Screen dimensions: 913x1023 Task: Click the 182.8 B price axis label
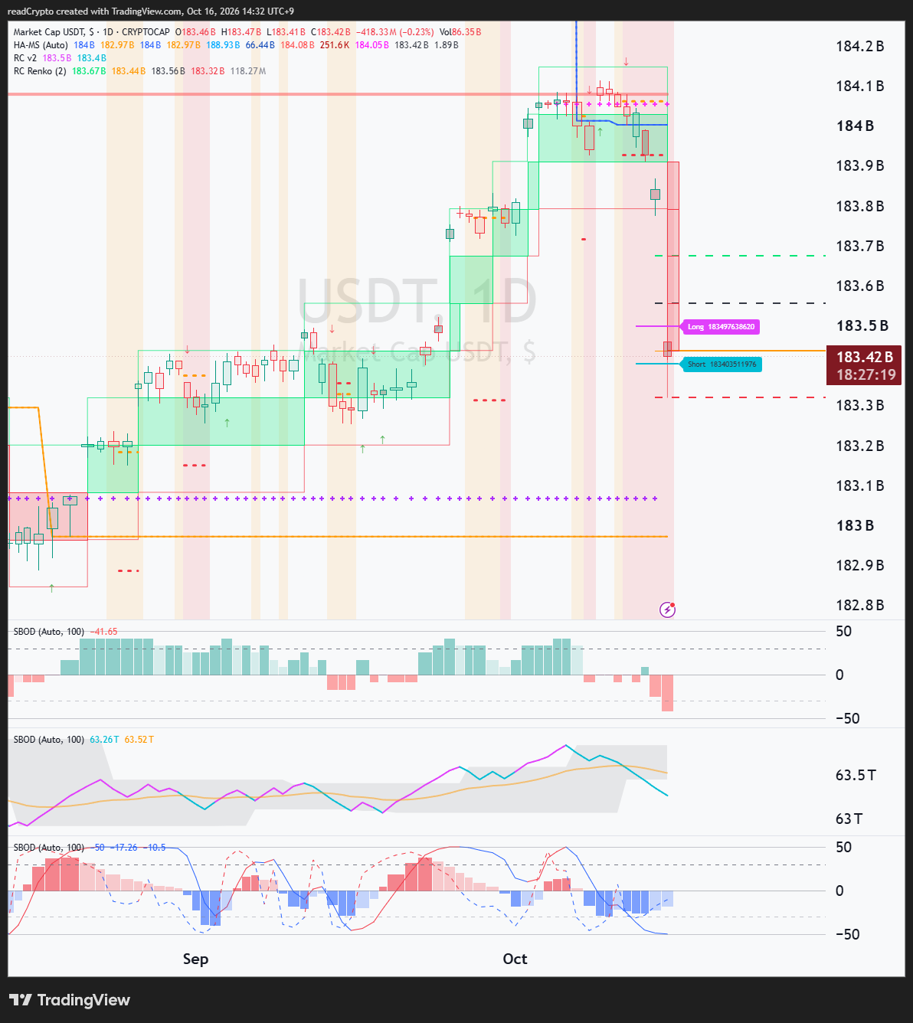860,606
